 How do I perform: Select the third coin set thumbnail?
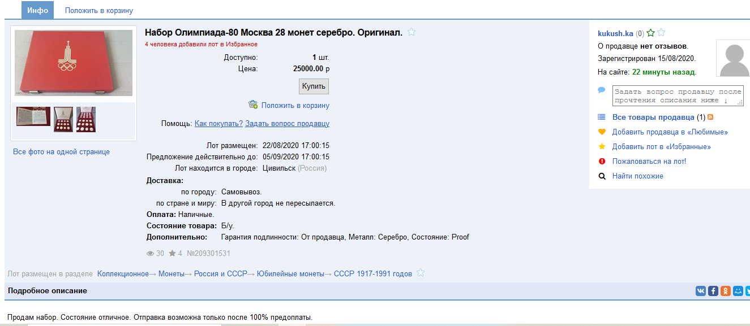pos(86,119)
